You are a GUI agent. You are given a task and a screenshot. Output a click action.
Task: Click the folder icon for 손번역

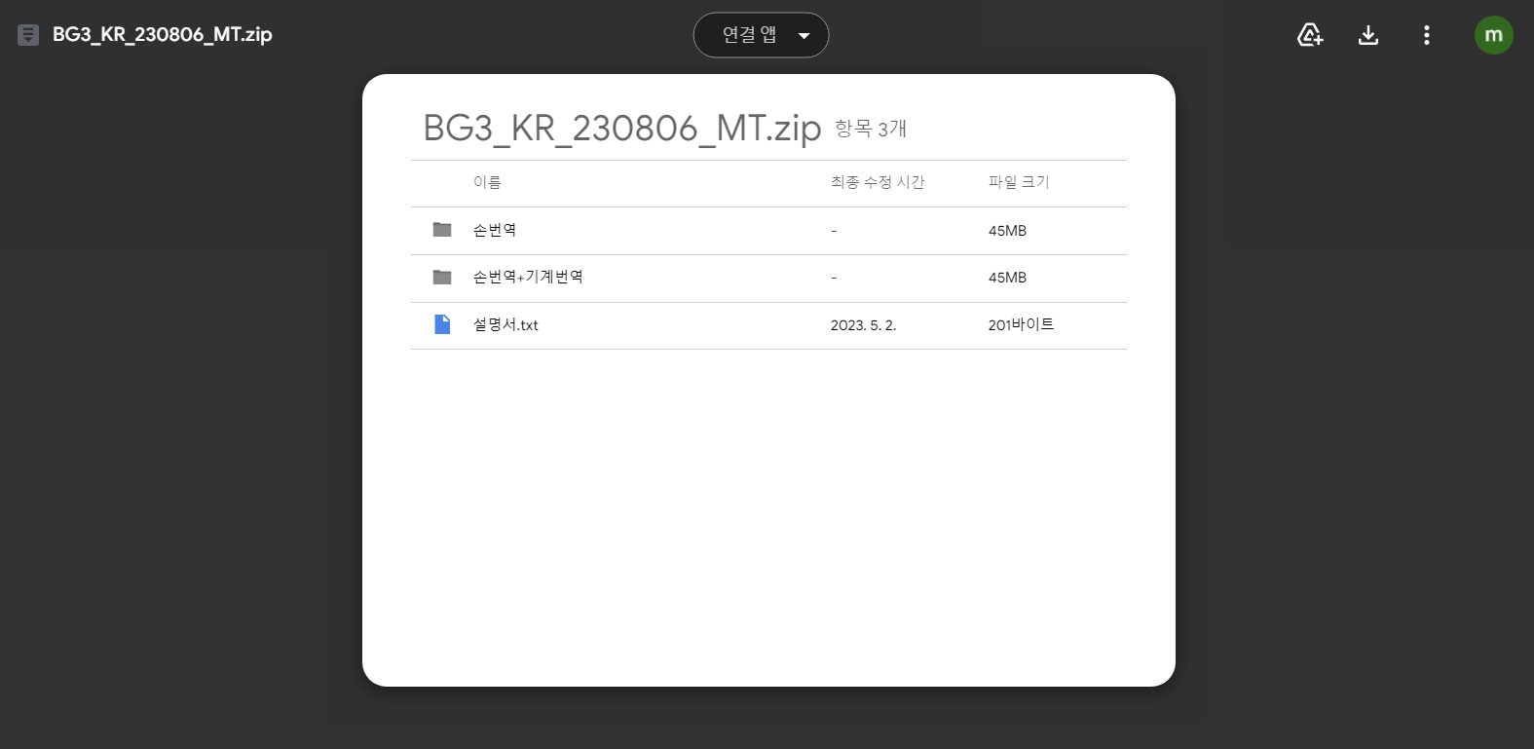click(442, 230)
